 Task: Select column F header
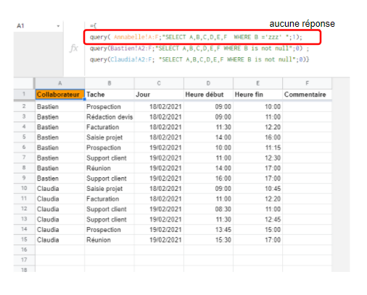(x=307, y=83)
